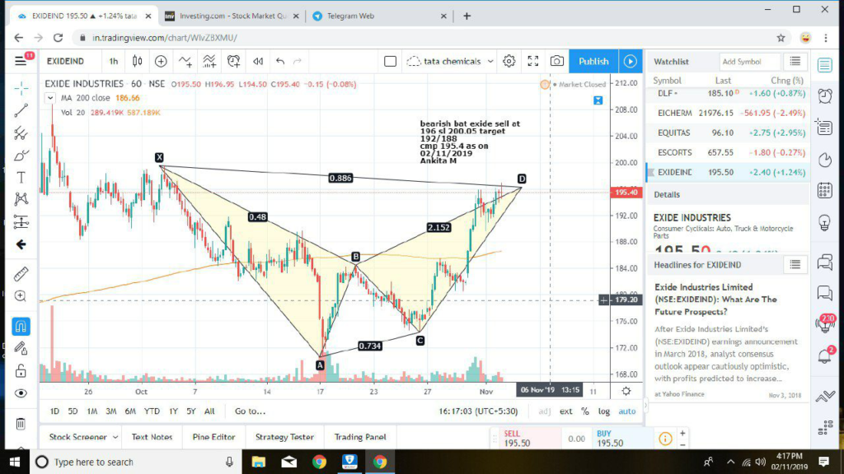The height and width of the screenshot is (474, 844).
Task: Click the Add Symbol input field
Action: pyautogui.click(x=748, y=62)
